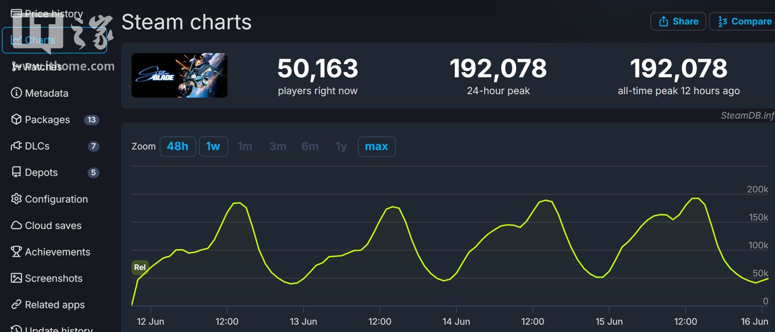Click the Zoom label

tap(144, 146)
